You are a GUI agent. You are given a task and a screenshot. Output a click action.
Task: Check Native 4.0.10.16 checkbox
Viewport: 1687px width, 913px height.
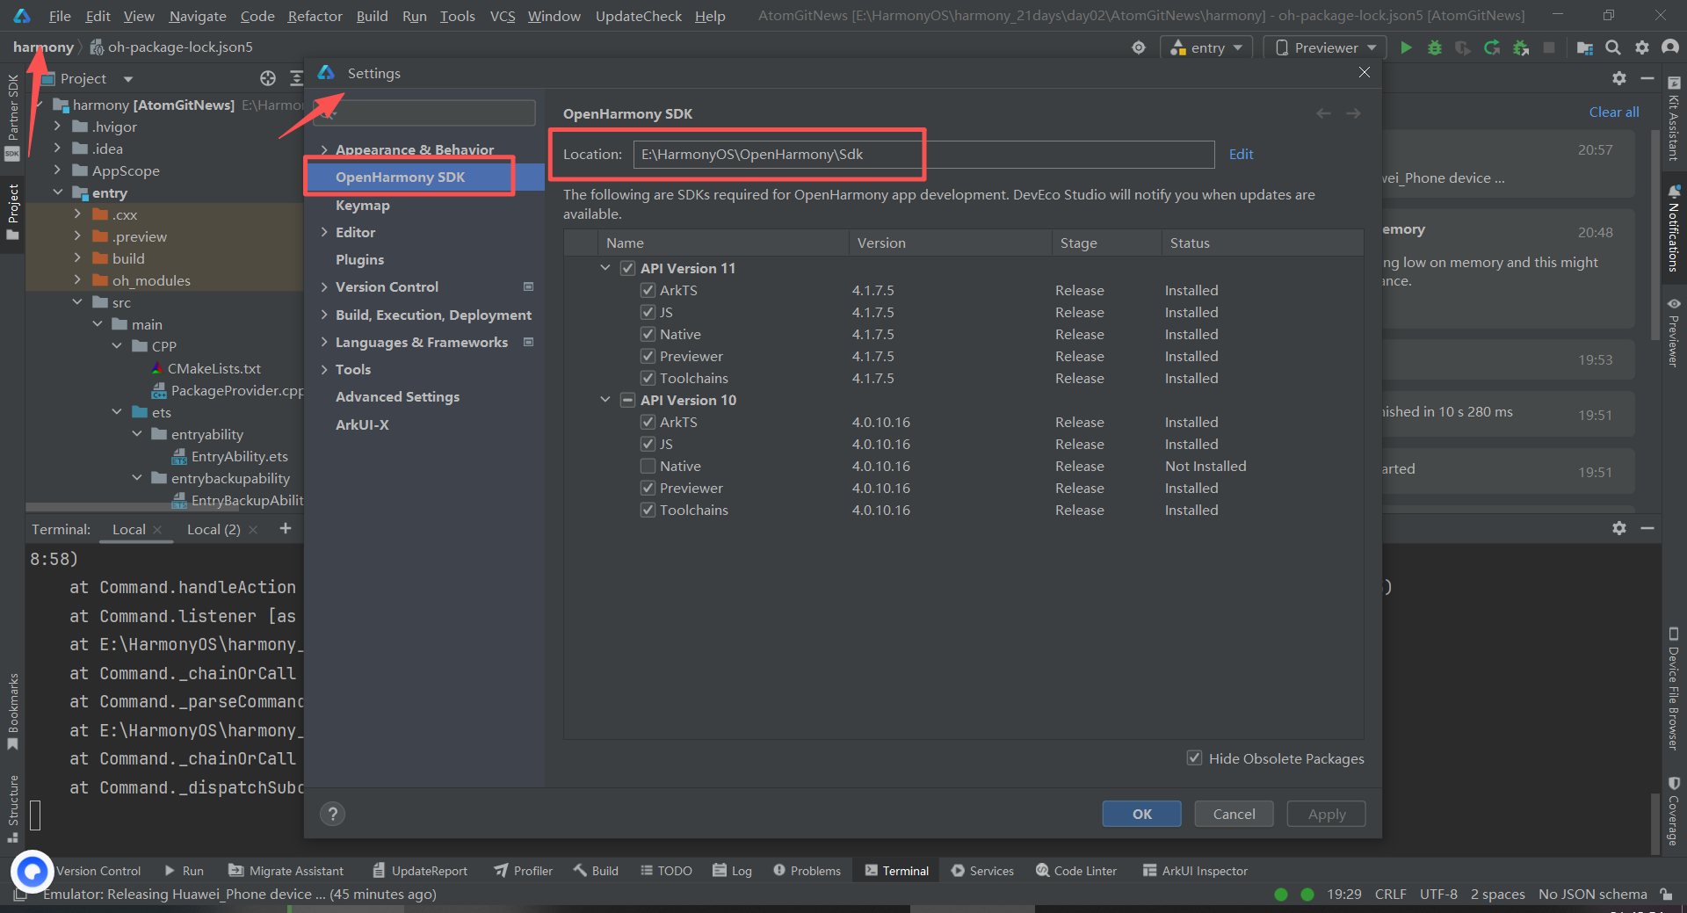648,466
